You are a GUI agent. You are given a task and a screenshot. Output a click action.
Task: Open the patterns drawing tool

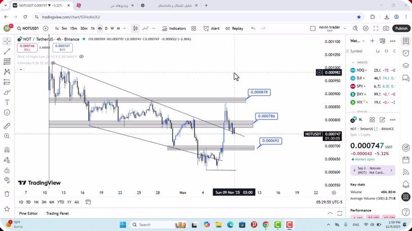[7, 72]
